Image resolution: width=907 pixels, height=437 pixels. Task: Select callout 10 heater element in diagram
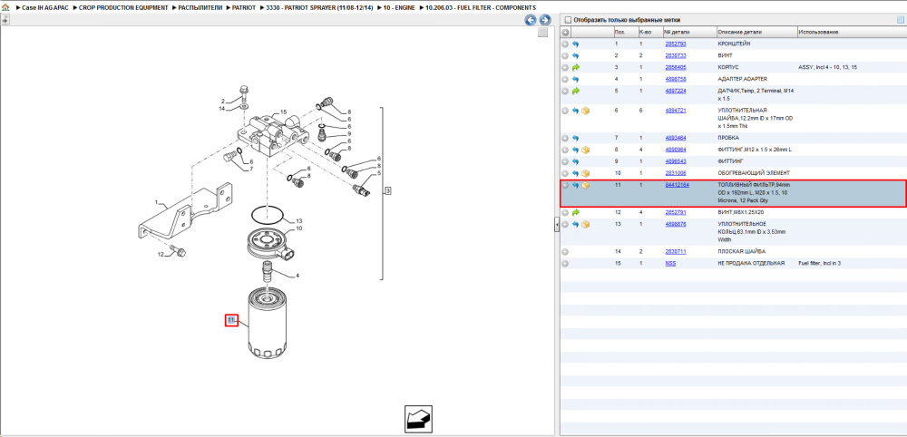299,228
